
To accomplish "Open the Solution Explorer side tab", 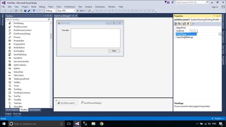I will (x=223, y=22).
